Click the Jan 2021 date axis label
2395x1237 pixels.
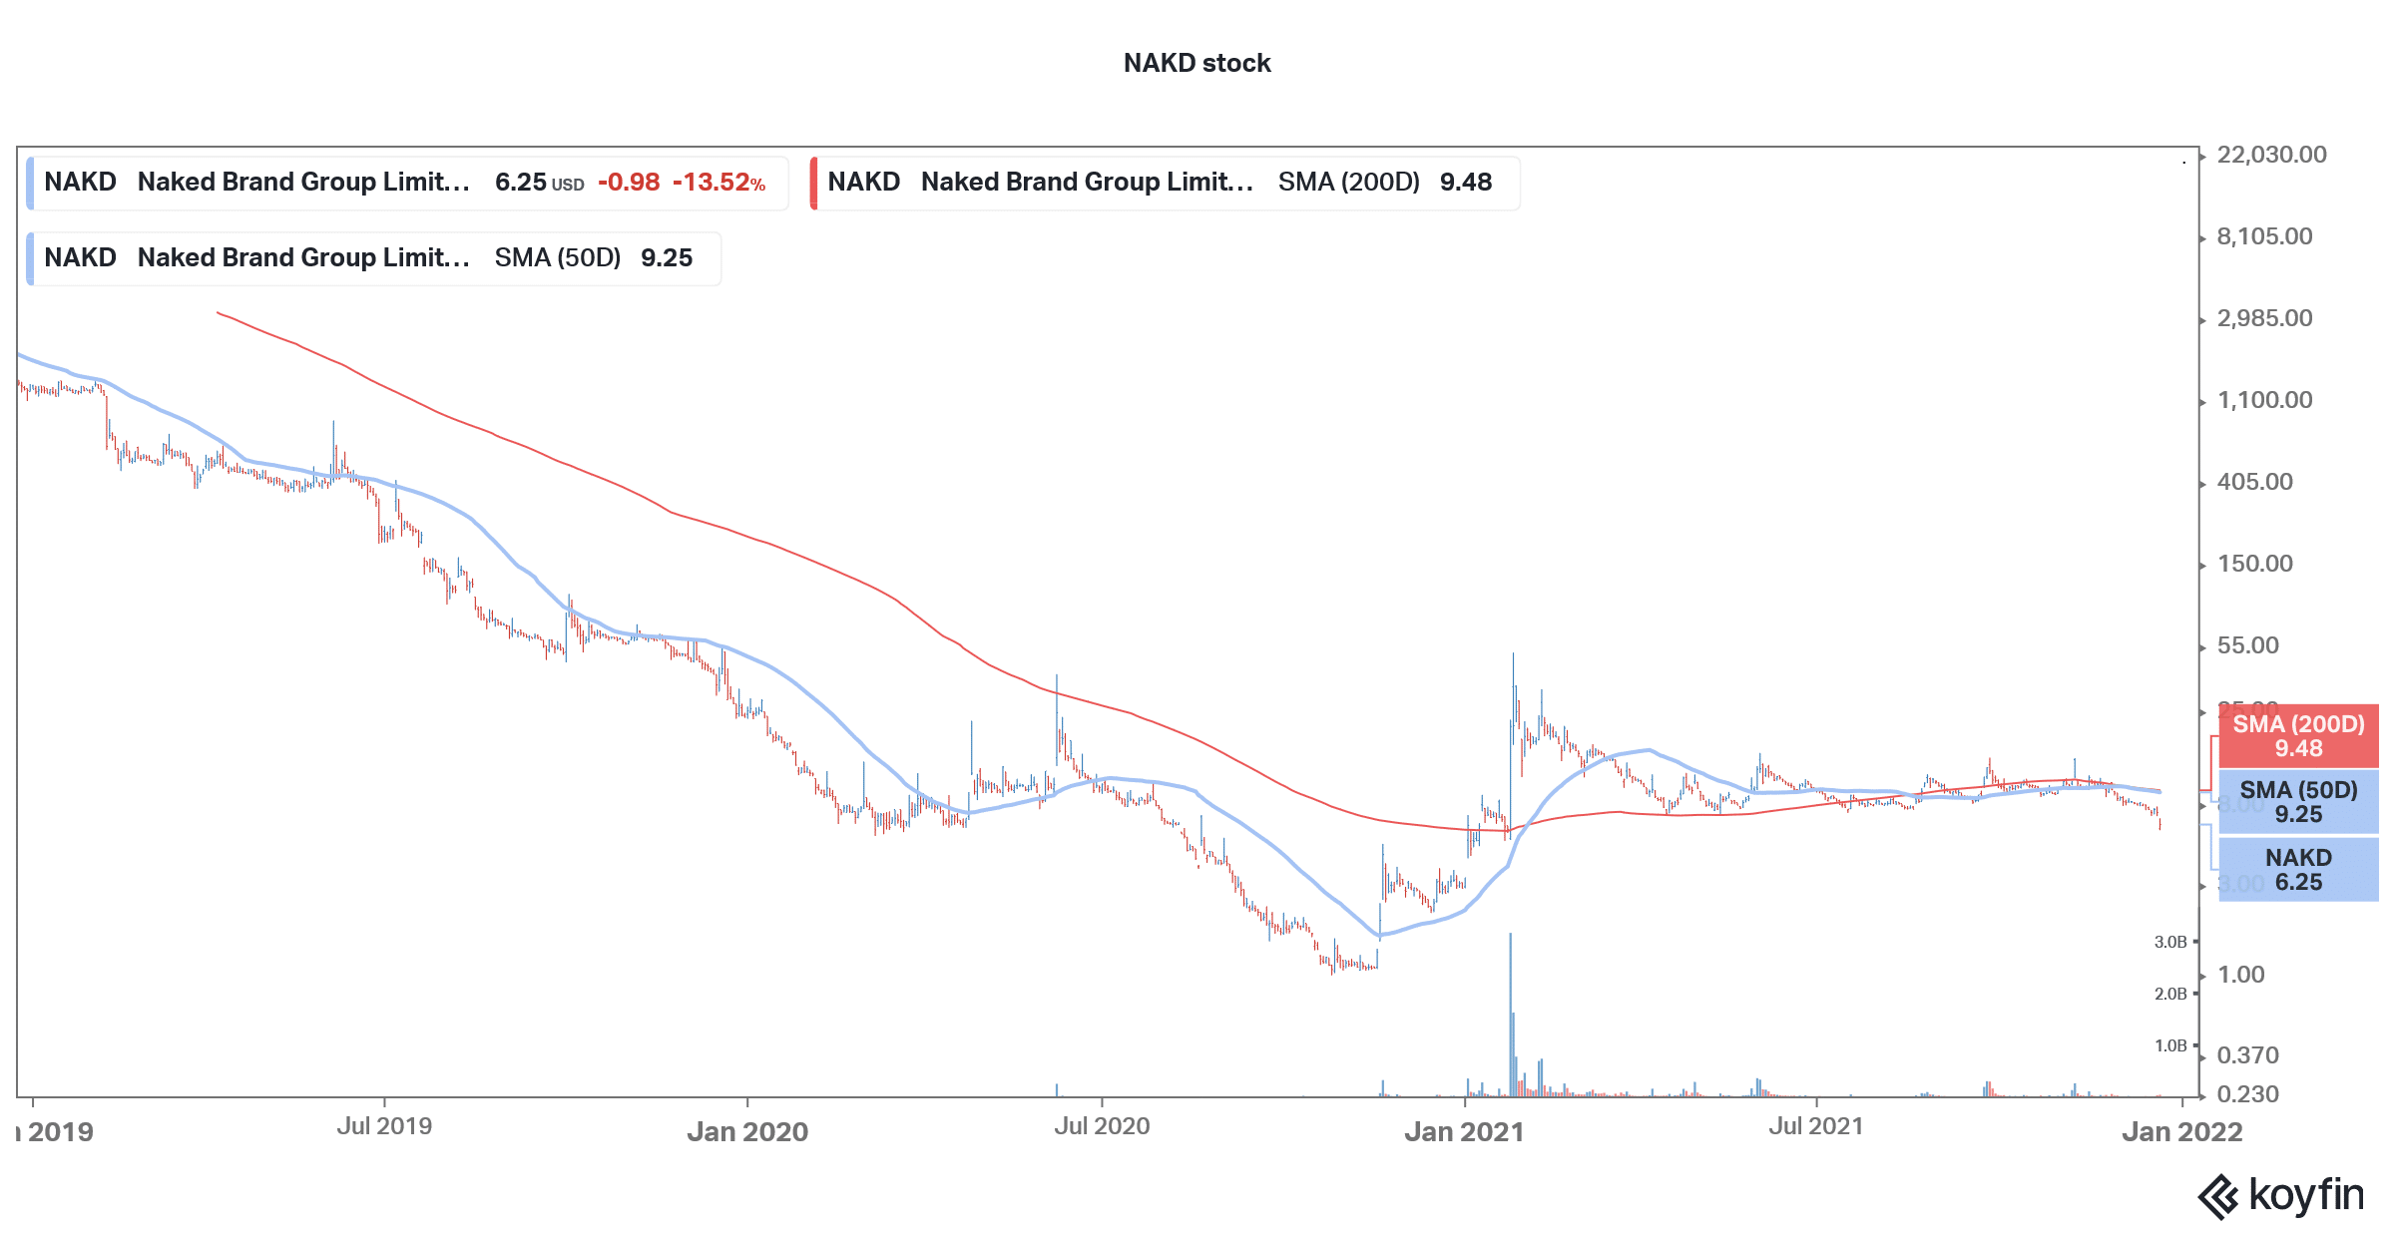(x=1464, y=1132)
